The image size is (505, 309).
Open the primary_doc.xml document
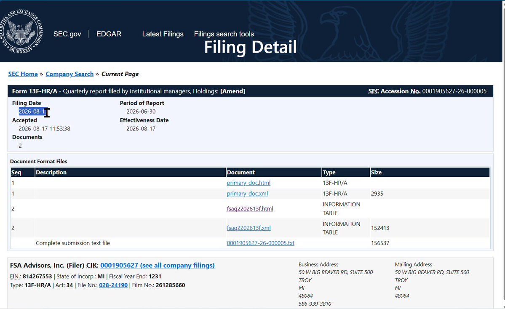tap(247, 194)
